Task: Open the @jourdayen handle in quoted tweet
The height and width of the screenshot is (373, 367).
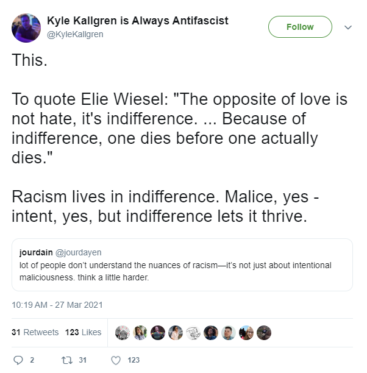Action: pyautogui.click(x=78, y=252)
